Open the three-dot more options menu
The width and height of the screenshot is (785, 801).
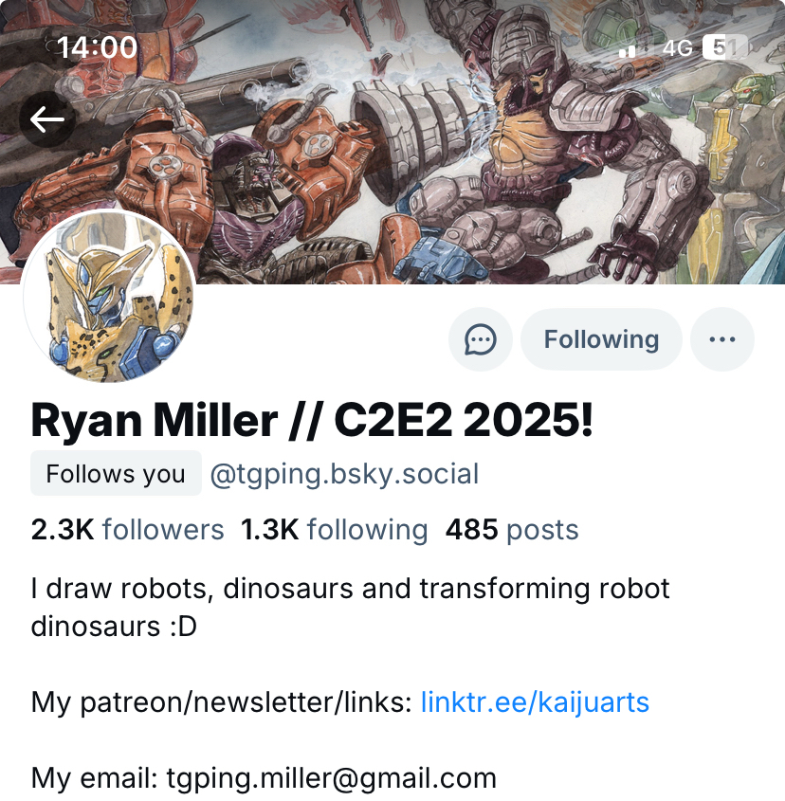click(x=721, y=339)
